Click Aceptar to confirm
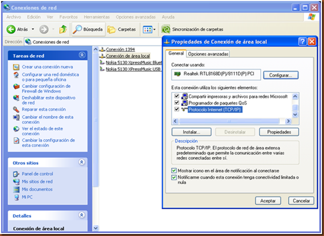The width and height of the screenshot is (324, 236). click(x=268, y=200)
